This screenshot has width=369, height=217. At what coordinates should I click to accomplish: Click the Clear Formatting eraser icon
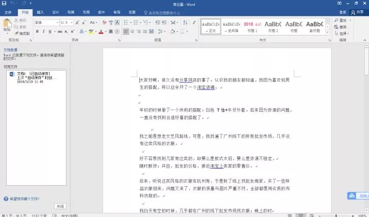[105, 23]
